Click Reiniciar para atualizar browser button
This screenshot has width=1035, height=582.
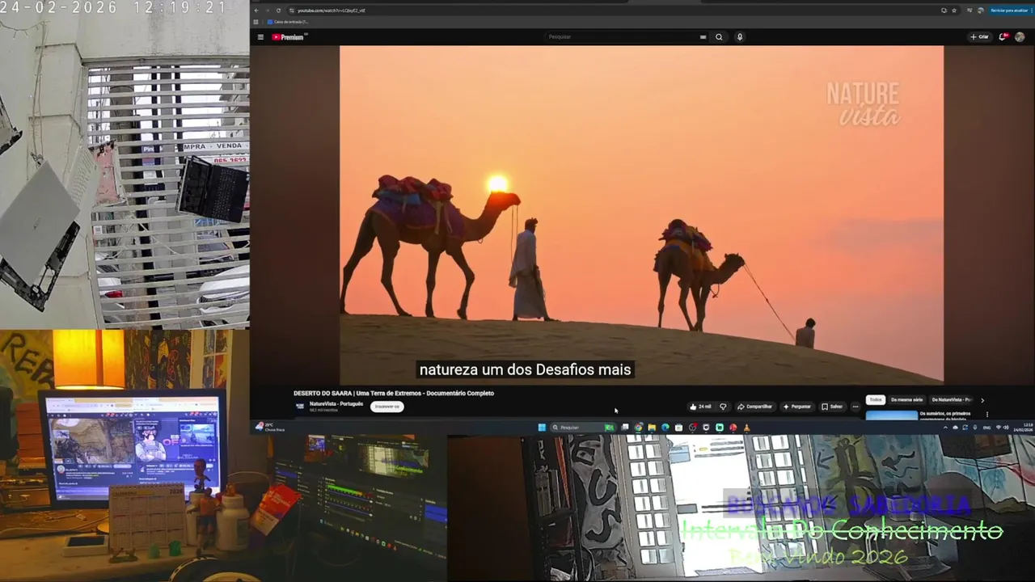click(1008, 11)
